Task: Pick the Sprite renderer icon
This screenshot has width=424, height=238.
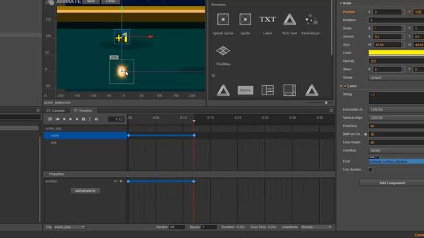Action: pos(245,19)
